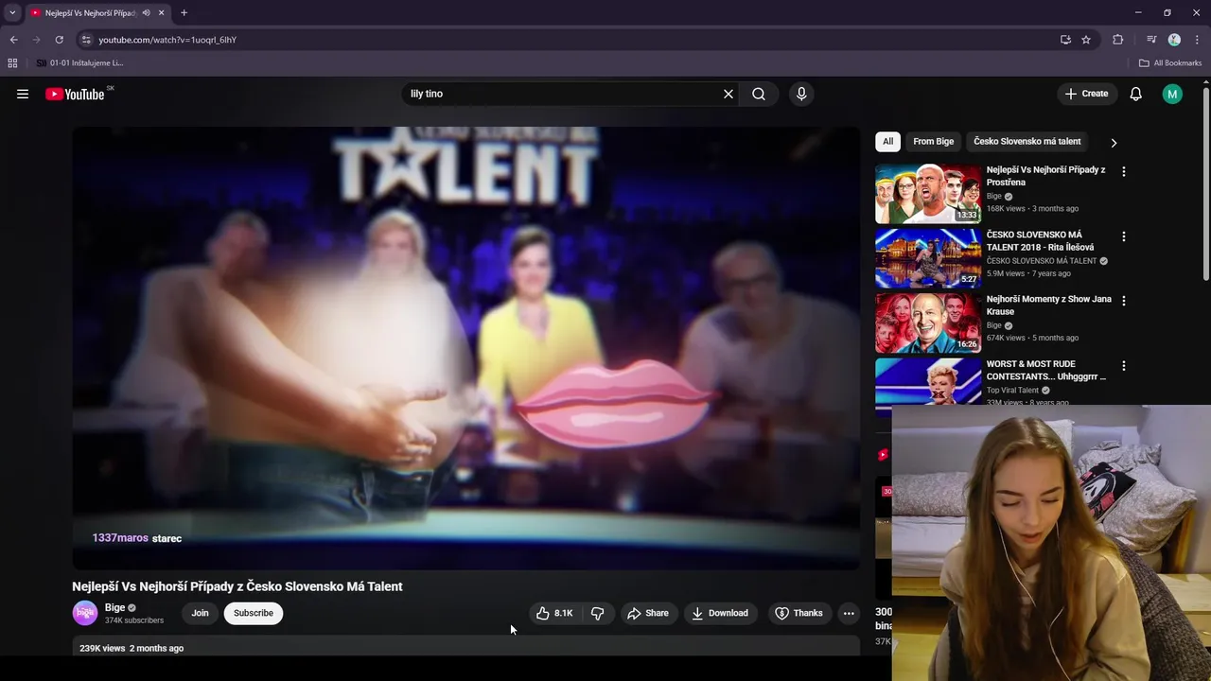This screenshot has height=681, width=1211.
Task: Open the Chrome profile avatar
Action: 1174,40
